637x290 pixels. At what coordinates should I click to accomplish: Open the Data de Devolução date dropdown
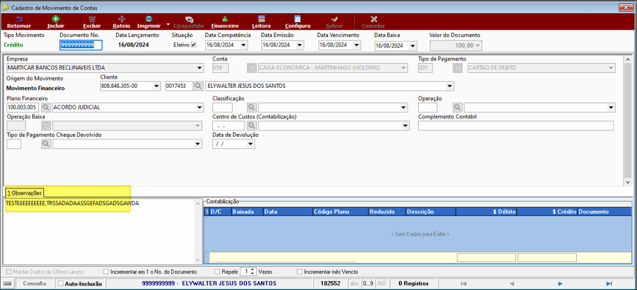tap(251, 144)
